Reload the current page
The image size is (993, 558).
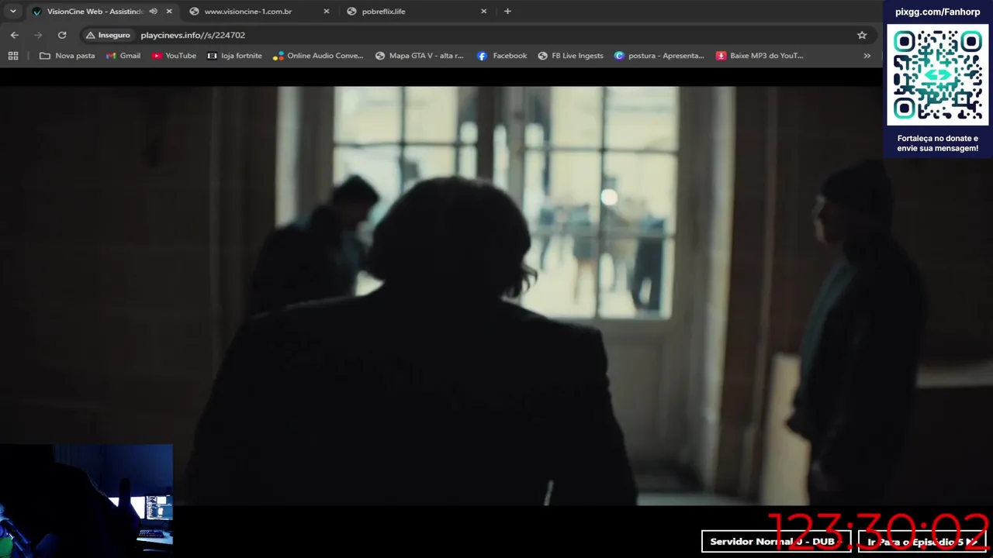(x=62, y=35)
